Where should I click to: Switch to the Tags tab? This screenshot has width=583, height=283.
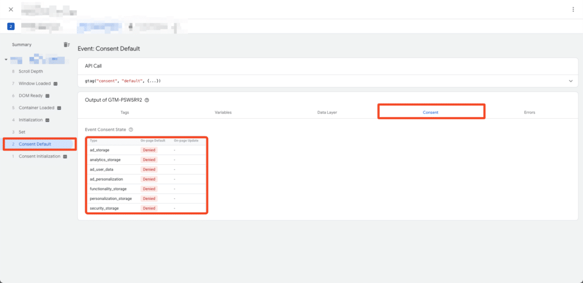click(x=125, y=112)
